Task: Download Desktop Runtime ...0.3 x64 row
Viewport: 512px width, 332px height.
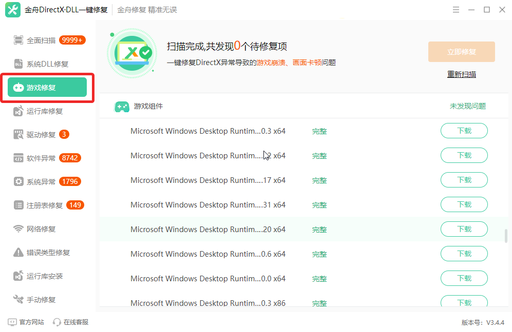Action: 464,131
